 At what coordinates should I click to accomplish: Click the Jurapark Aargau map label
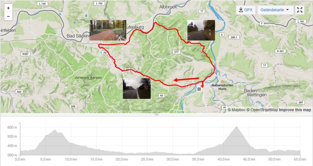(x=88, y=77)
